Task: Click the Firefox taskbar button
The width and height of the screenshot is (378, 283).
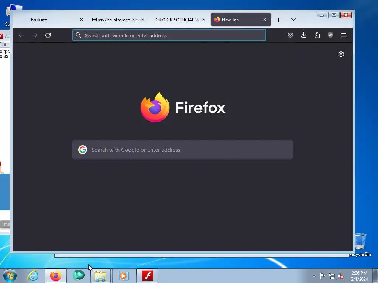Action: 56,276
